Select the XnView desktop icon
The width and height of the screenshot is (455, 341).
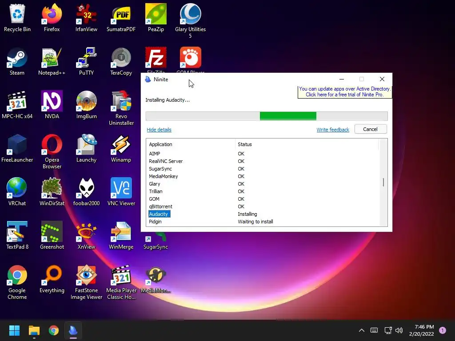pos(86,235)
